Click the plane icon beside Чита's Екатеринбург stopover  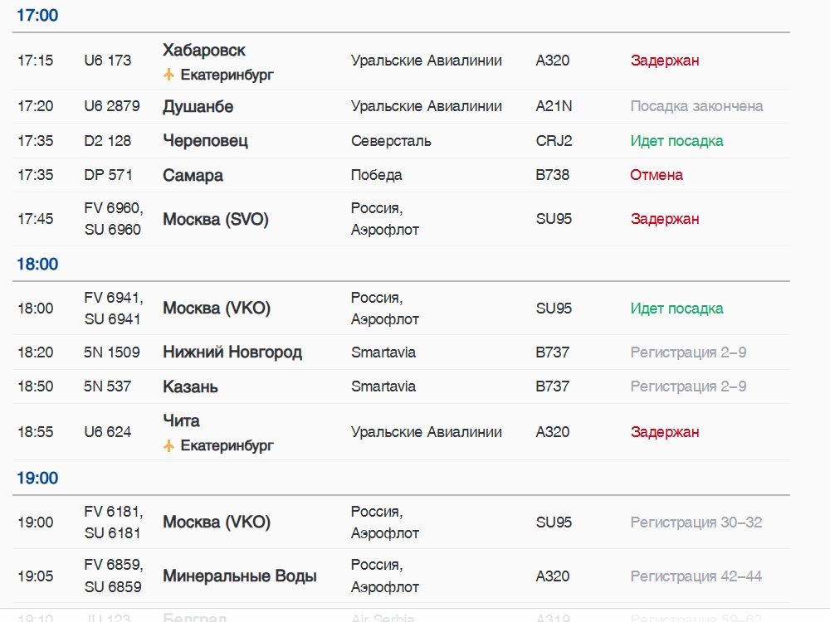168,446
